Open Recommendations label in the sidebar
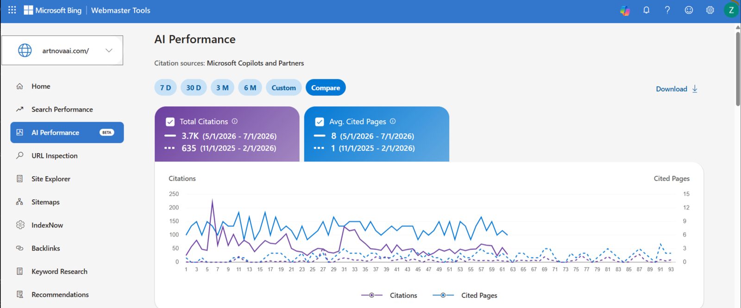This screenshot has width=741, height=308. pos(60,295)
